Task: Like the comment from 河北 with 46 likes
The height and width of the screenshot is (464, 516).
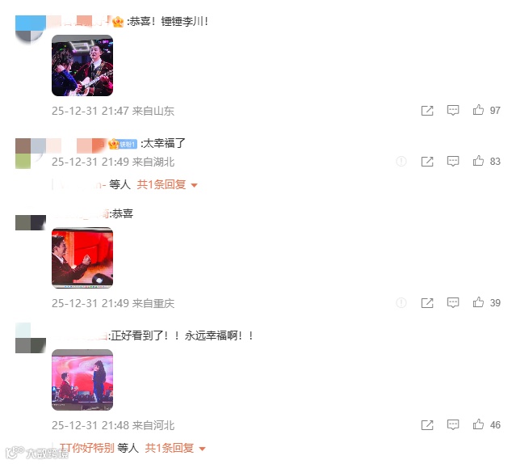Action: tap(478, 424)
